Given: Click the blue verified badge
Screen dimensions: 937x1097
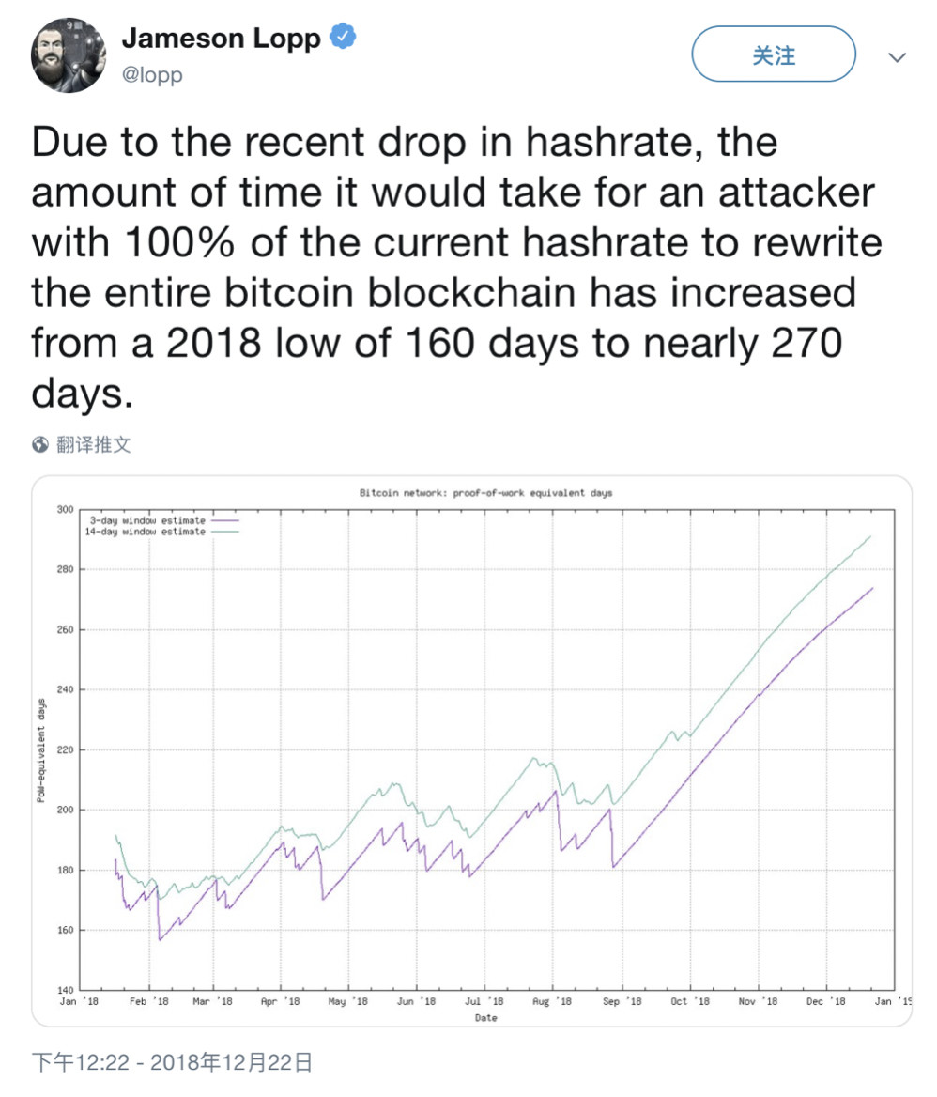Looking at the screenshot, I should tap(344, 39).
